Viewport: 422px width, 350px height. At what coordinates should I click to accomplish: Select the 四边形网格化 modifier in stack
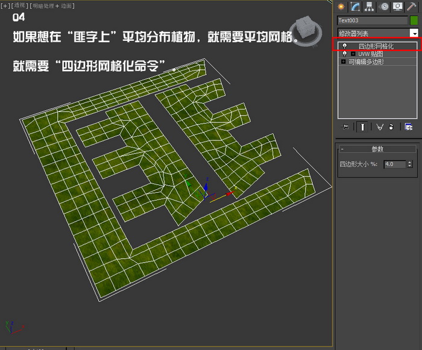[x=377, y=46]
